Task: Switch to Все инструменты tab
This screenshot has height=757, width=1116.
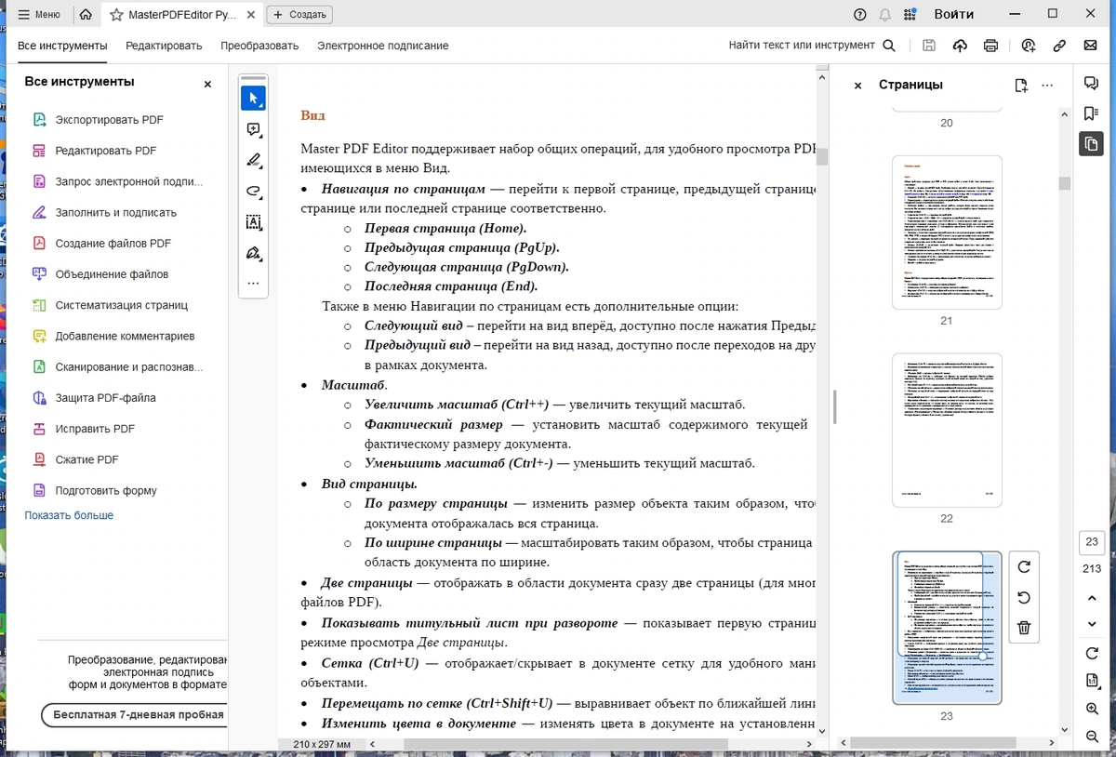Action: tap(62, 46)
